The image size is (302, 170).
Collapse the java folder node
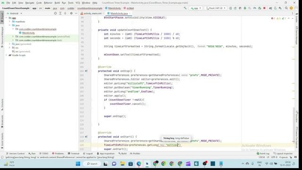pyautogui.click(x=10, y=25)
